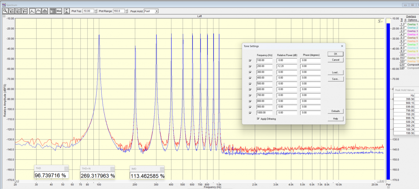The image size is (419, 189).
Task: Uncheck the 500.00 Hz tone checkbox
Action: (250, 84)
